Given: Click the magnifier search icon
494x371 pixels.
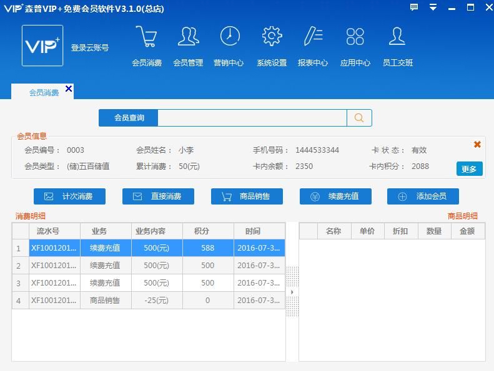Looking at the screenshot, I should click(359, 118).
